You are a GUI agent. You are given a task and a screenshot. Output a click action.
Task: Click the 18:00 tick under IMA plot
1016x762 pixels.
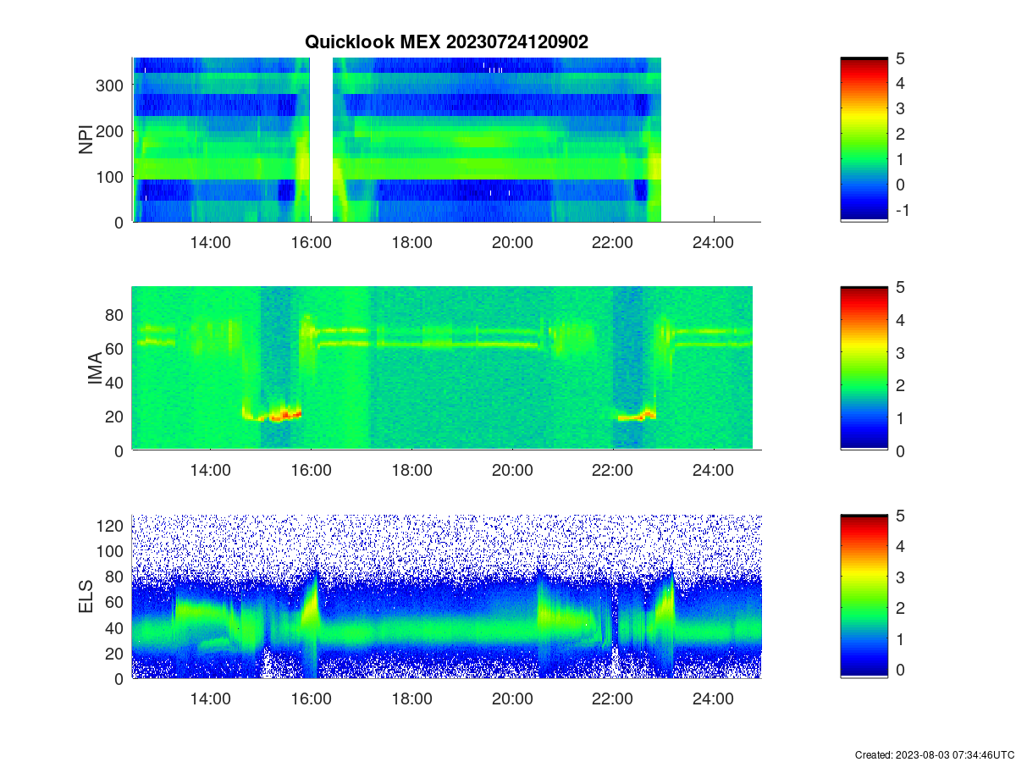click(x=411, y=470)
